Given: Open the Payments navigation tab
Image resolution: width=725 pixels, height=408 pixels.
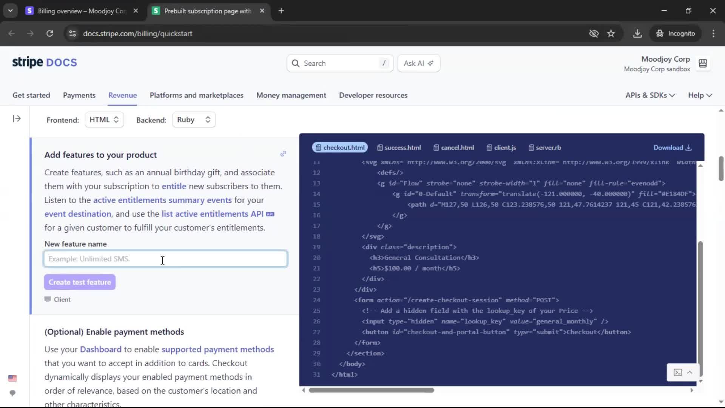Looking at the screenshot, I should pos(79,95).
